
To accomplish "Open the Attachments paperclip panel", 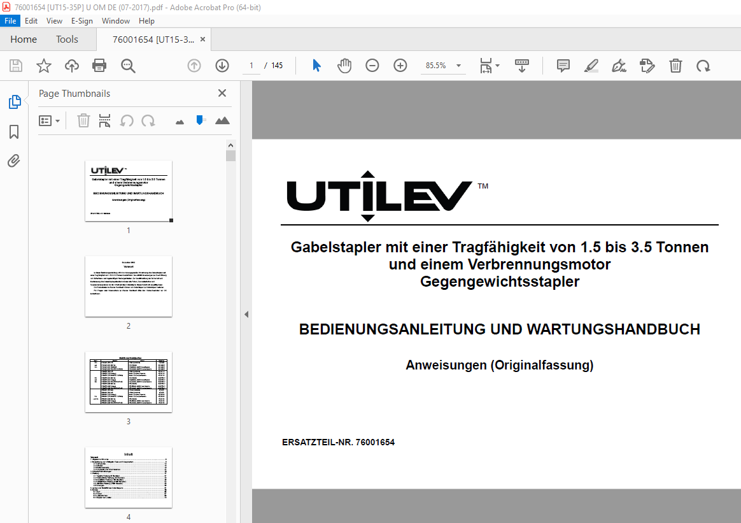I will 14,161.
